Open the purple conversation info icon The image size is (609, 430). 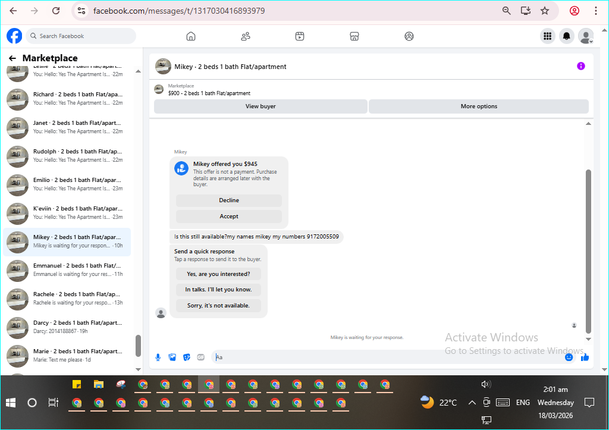pos(580,66)
